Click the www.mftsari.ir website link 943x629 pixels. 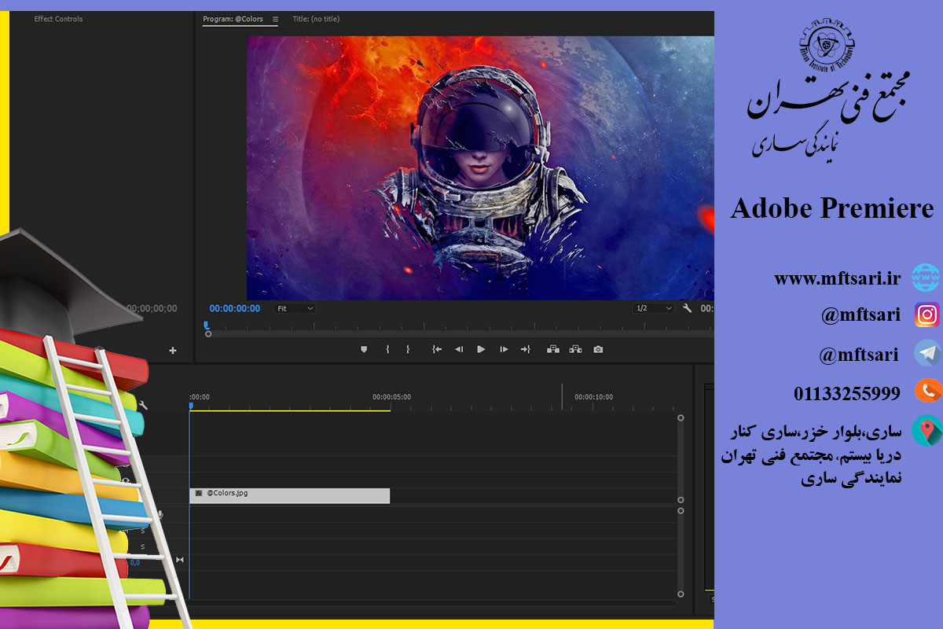coord(837,278)
